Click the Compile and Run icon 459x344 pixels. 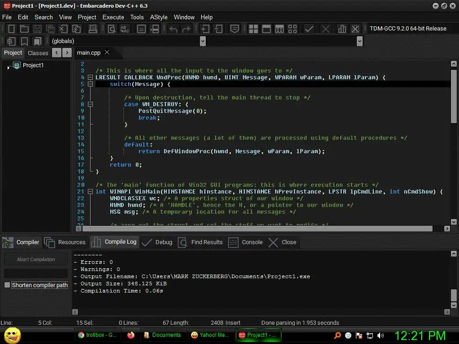[279, 29]
